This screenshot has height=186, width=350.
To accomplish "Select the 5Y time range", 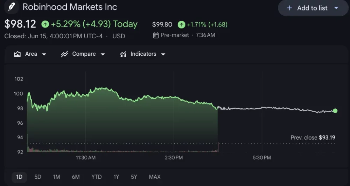I will click(134, 177).
